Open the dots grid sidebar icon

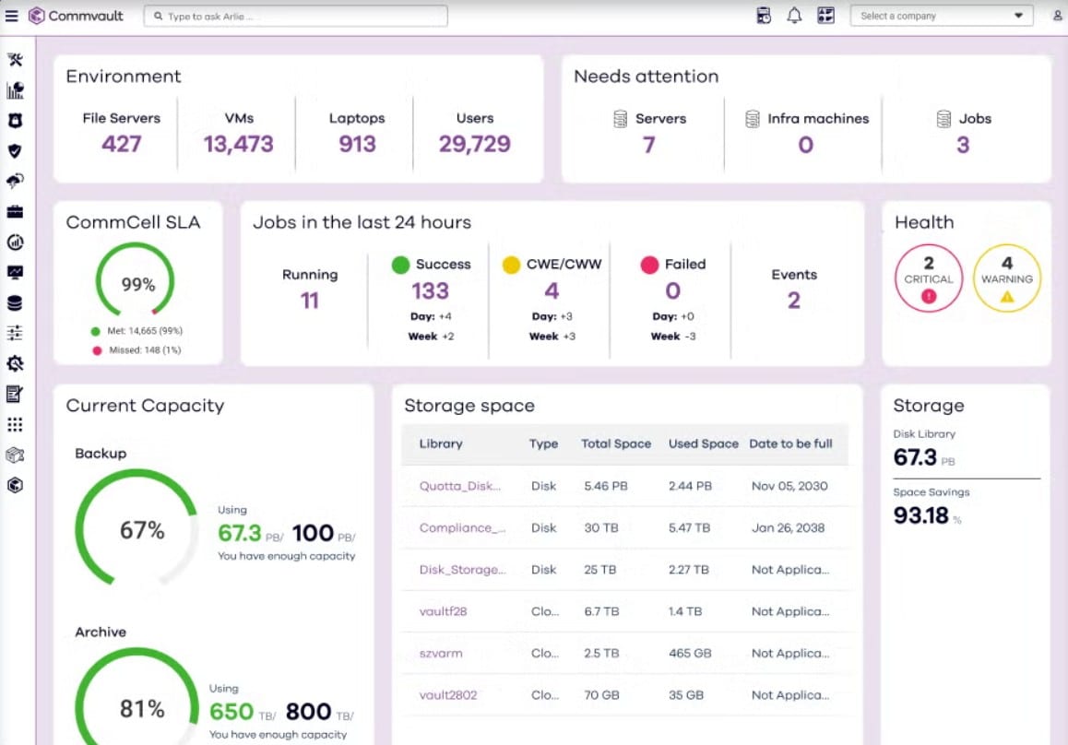[x=15, y=425]
